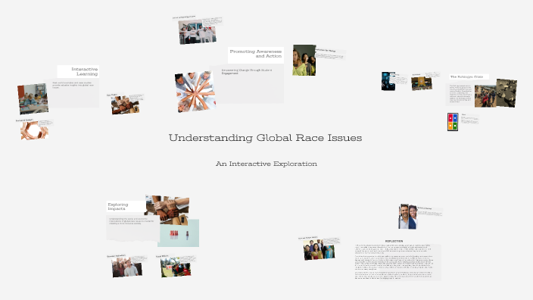
Task: Click the children in classroom photo
Action: coord(33,98)
